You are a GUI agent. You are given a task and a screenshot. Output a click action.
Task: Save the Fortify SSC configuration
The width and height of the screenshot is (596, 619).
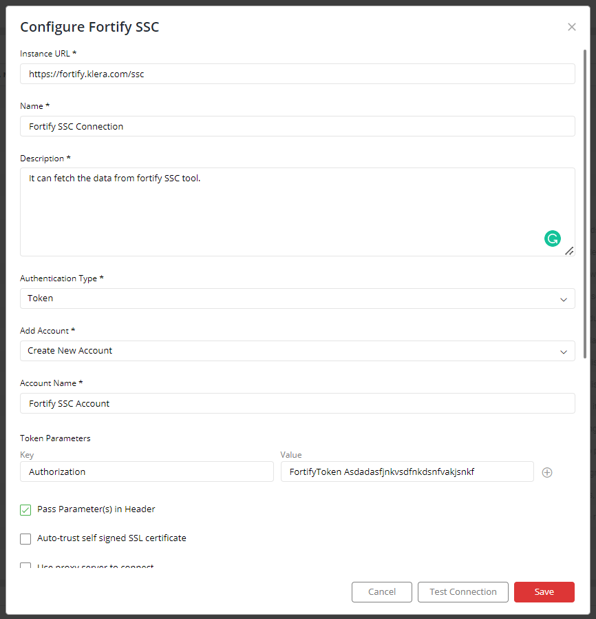tap(544, 591)
